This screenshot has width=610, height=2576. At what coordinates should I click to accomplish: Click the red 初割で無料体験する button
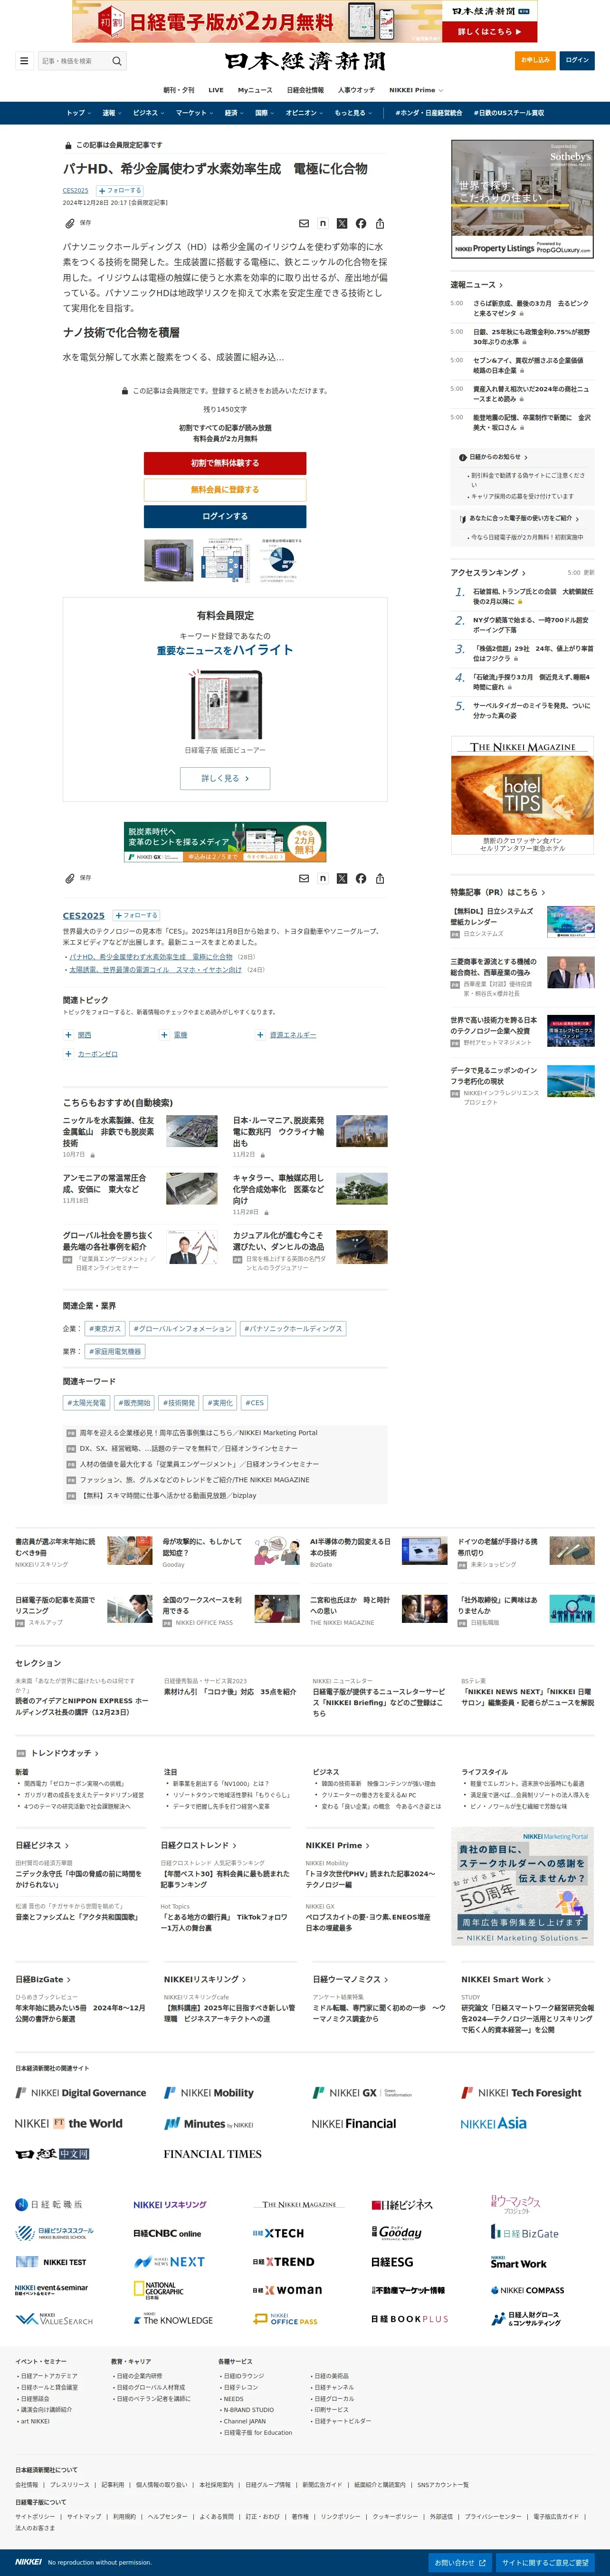point(225,463)
